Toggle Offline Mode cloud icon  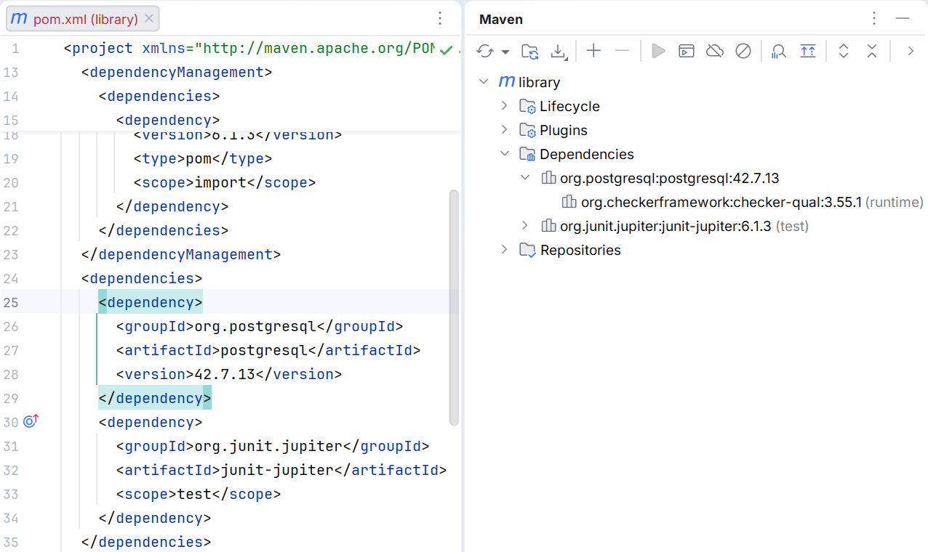coord(715,51)
